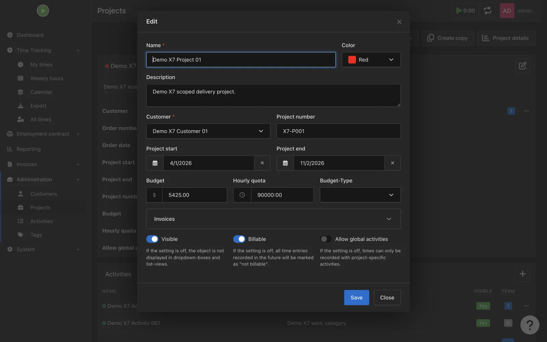
Task: Click the Invoices document icon
Action: click(x=10, y=164)
